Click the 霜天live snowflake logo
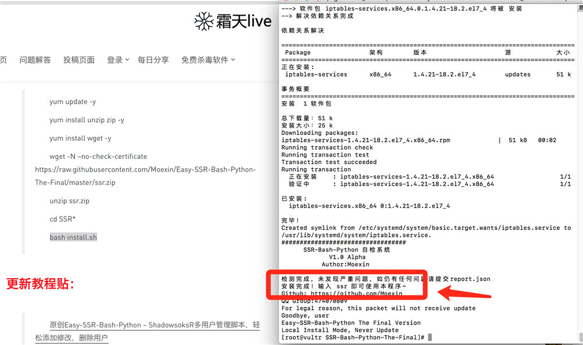This screenshot has height=345, width=583. [203, 21]
